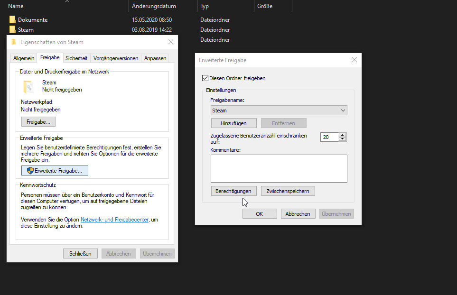The width and height of the screenshot is (457, 295).
Task: Click Schließen in Eigenschaften dialog
Action: 80,254
